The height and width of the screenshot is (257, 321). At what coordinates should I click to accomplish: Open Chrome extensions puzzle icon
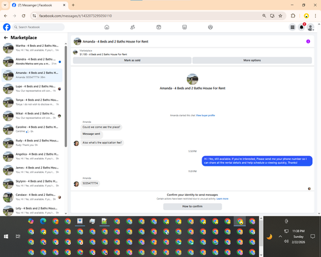(x=293, y=16)
